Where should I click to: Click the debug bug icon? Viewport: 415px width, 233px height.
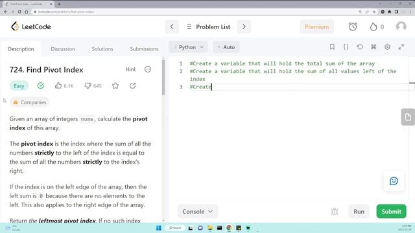[335, 212]
